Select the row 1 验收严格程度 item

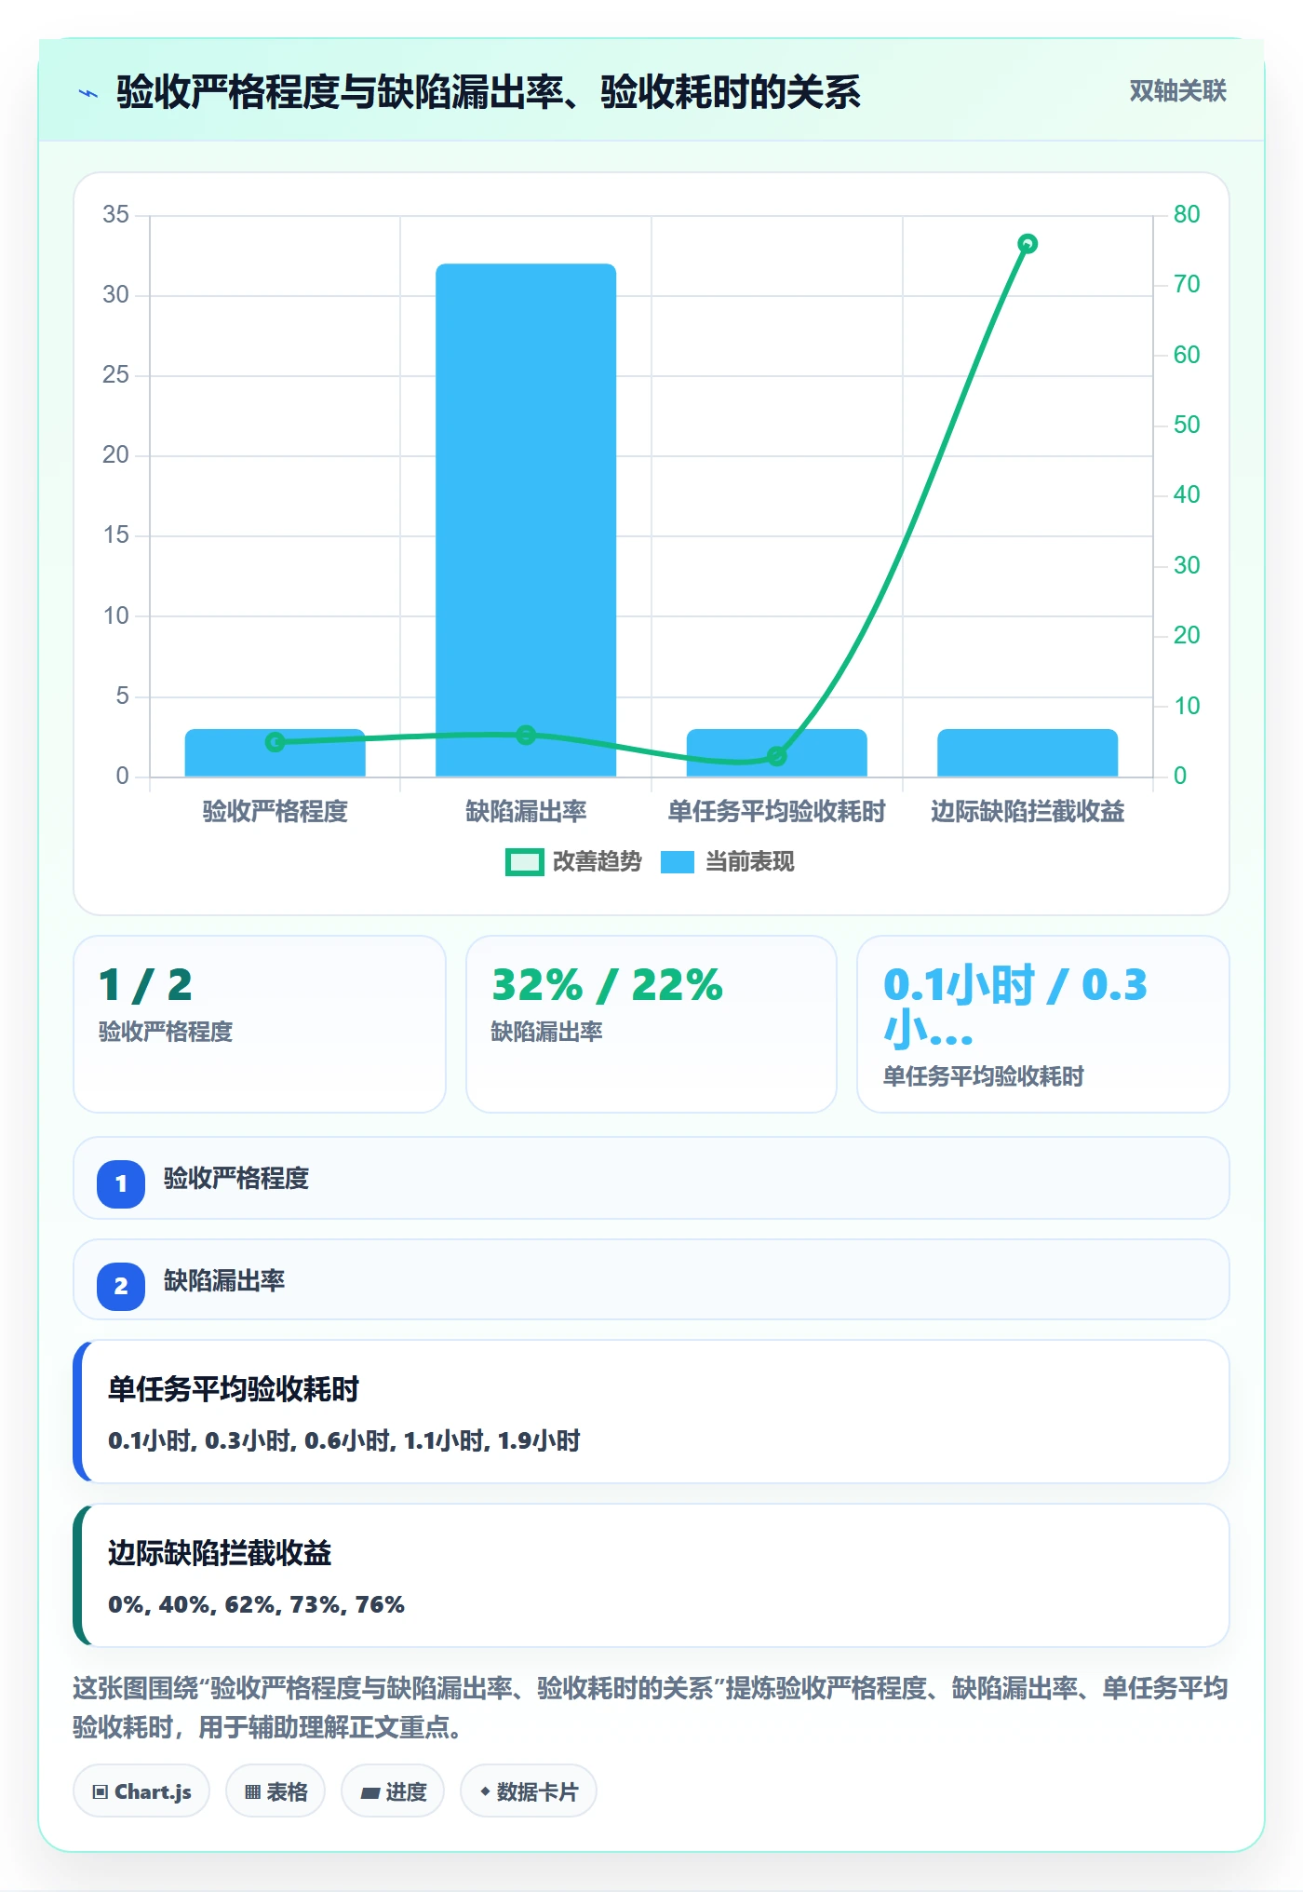pos(651,1178)
